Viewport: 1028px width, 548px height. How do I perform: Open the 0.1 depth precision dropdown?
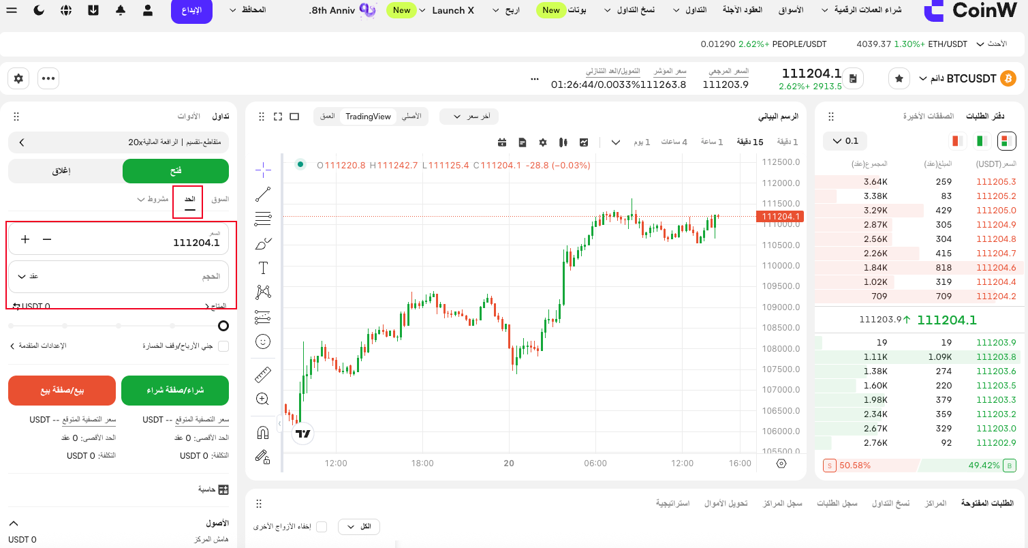tap(845, 141)
